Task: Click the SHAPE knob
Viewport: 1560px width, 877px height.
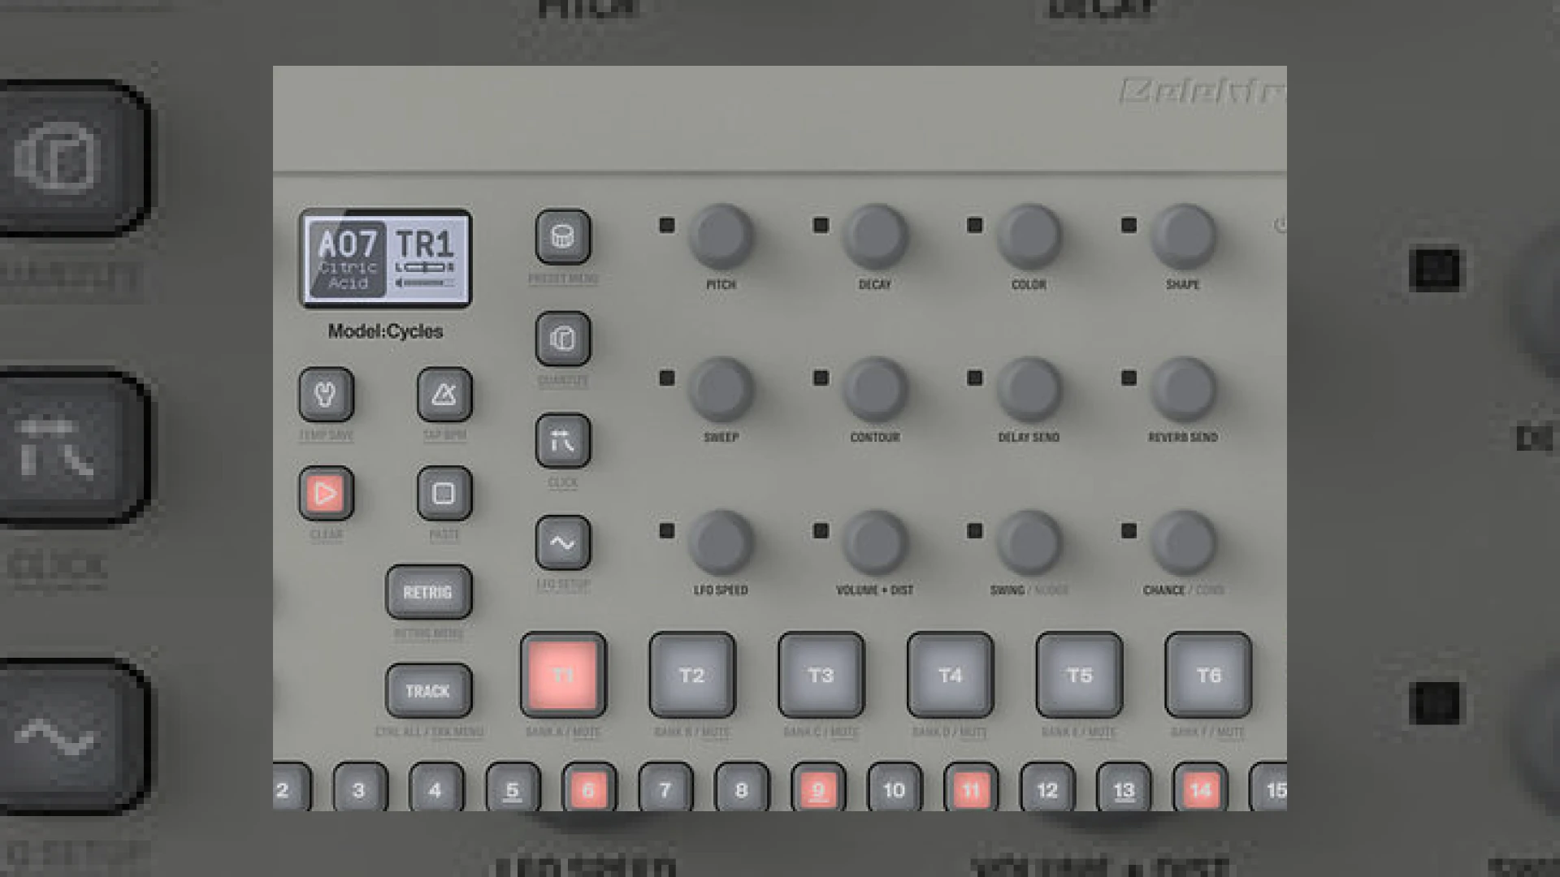Action: pyautogui.click(x=1184, y=236)
